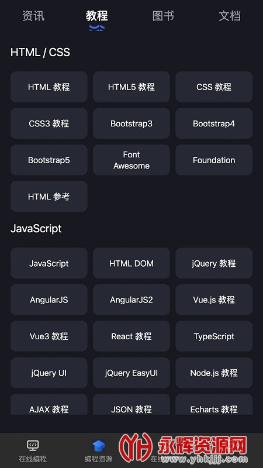Open the 编程资源 bottom navigation label
Image resolution: width=263 pixels, height=468 pixels.
pos(99,459)
